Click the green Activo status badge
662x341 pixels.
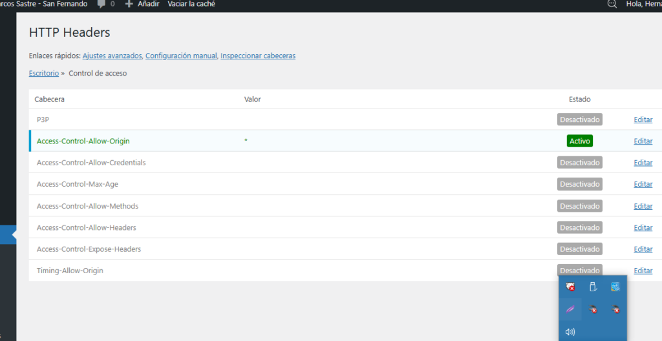coord(580,141)
